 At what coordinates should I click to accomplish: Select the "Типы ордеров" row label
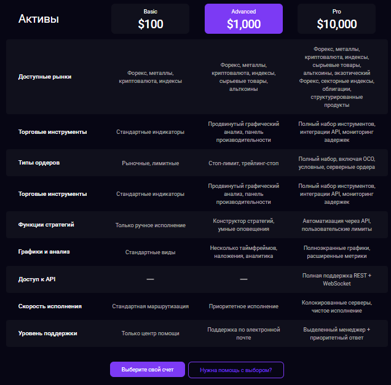pyautogui.click(x=39, y=163)
